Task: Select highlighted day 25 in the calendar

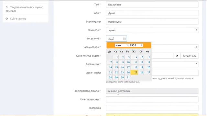Action: point(135,72)
